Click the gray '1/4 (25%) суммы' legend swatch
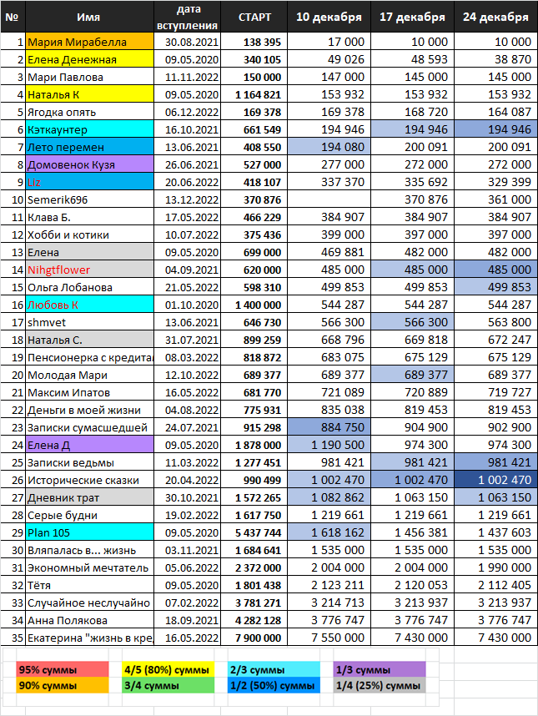This screenshot has height=716, width=538. click(x=380, y=685)
